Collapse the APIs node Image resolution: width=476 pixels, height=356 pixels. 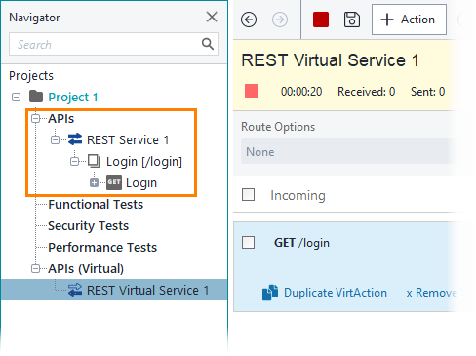point(35,119)
